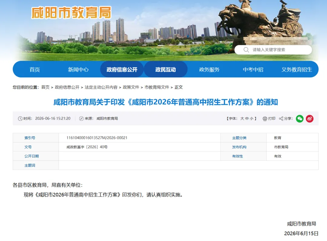327x241 pixels.
Task: Click the 有效 validity value
Action: click(x=278, y=156)
